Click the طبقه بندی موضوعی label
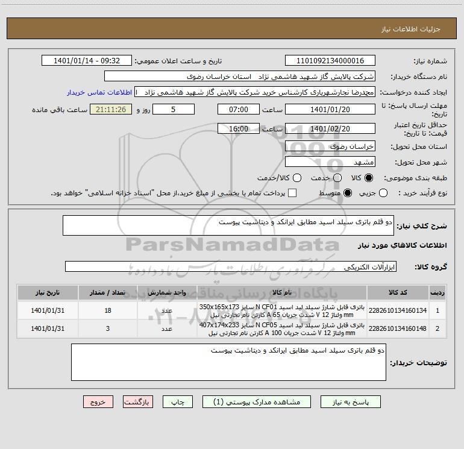The height and width of the screenshot is (449, 464). (415, 178)
